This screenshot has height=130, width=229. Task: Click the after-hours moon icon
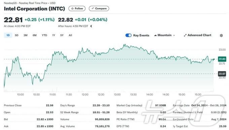pos(91,26)
